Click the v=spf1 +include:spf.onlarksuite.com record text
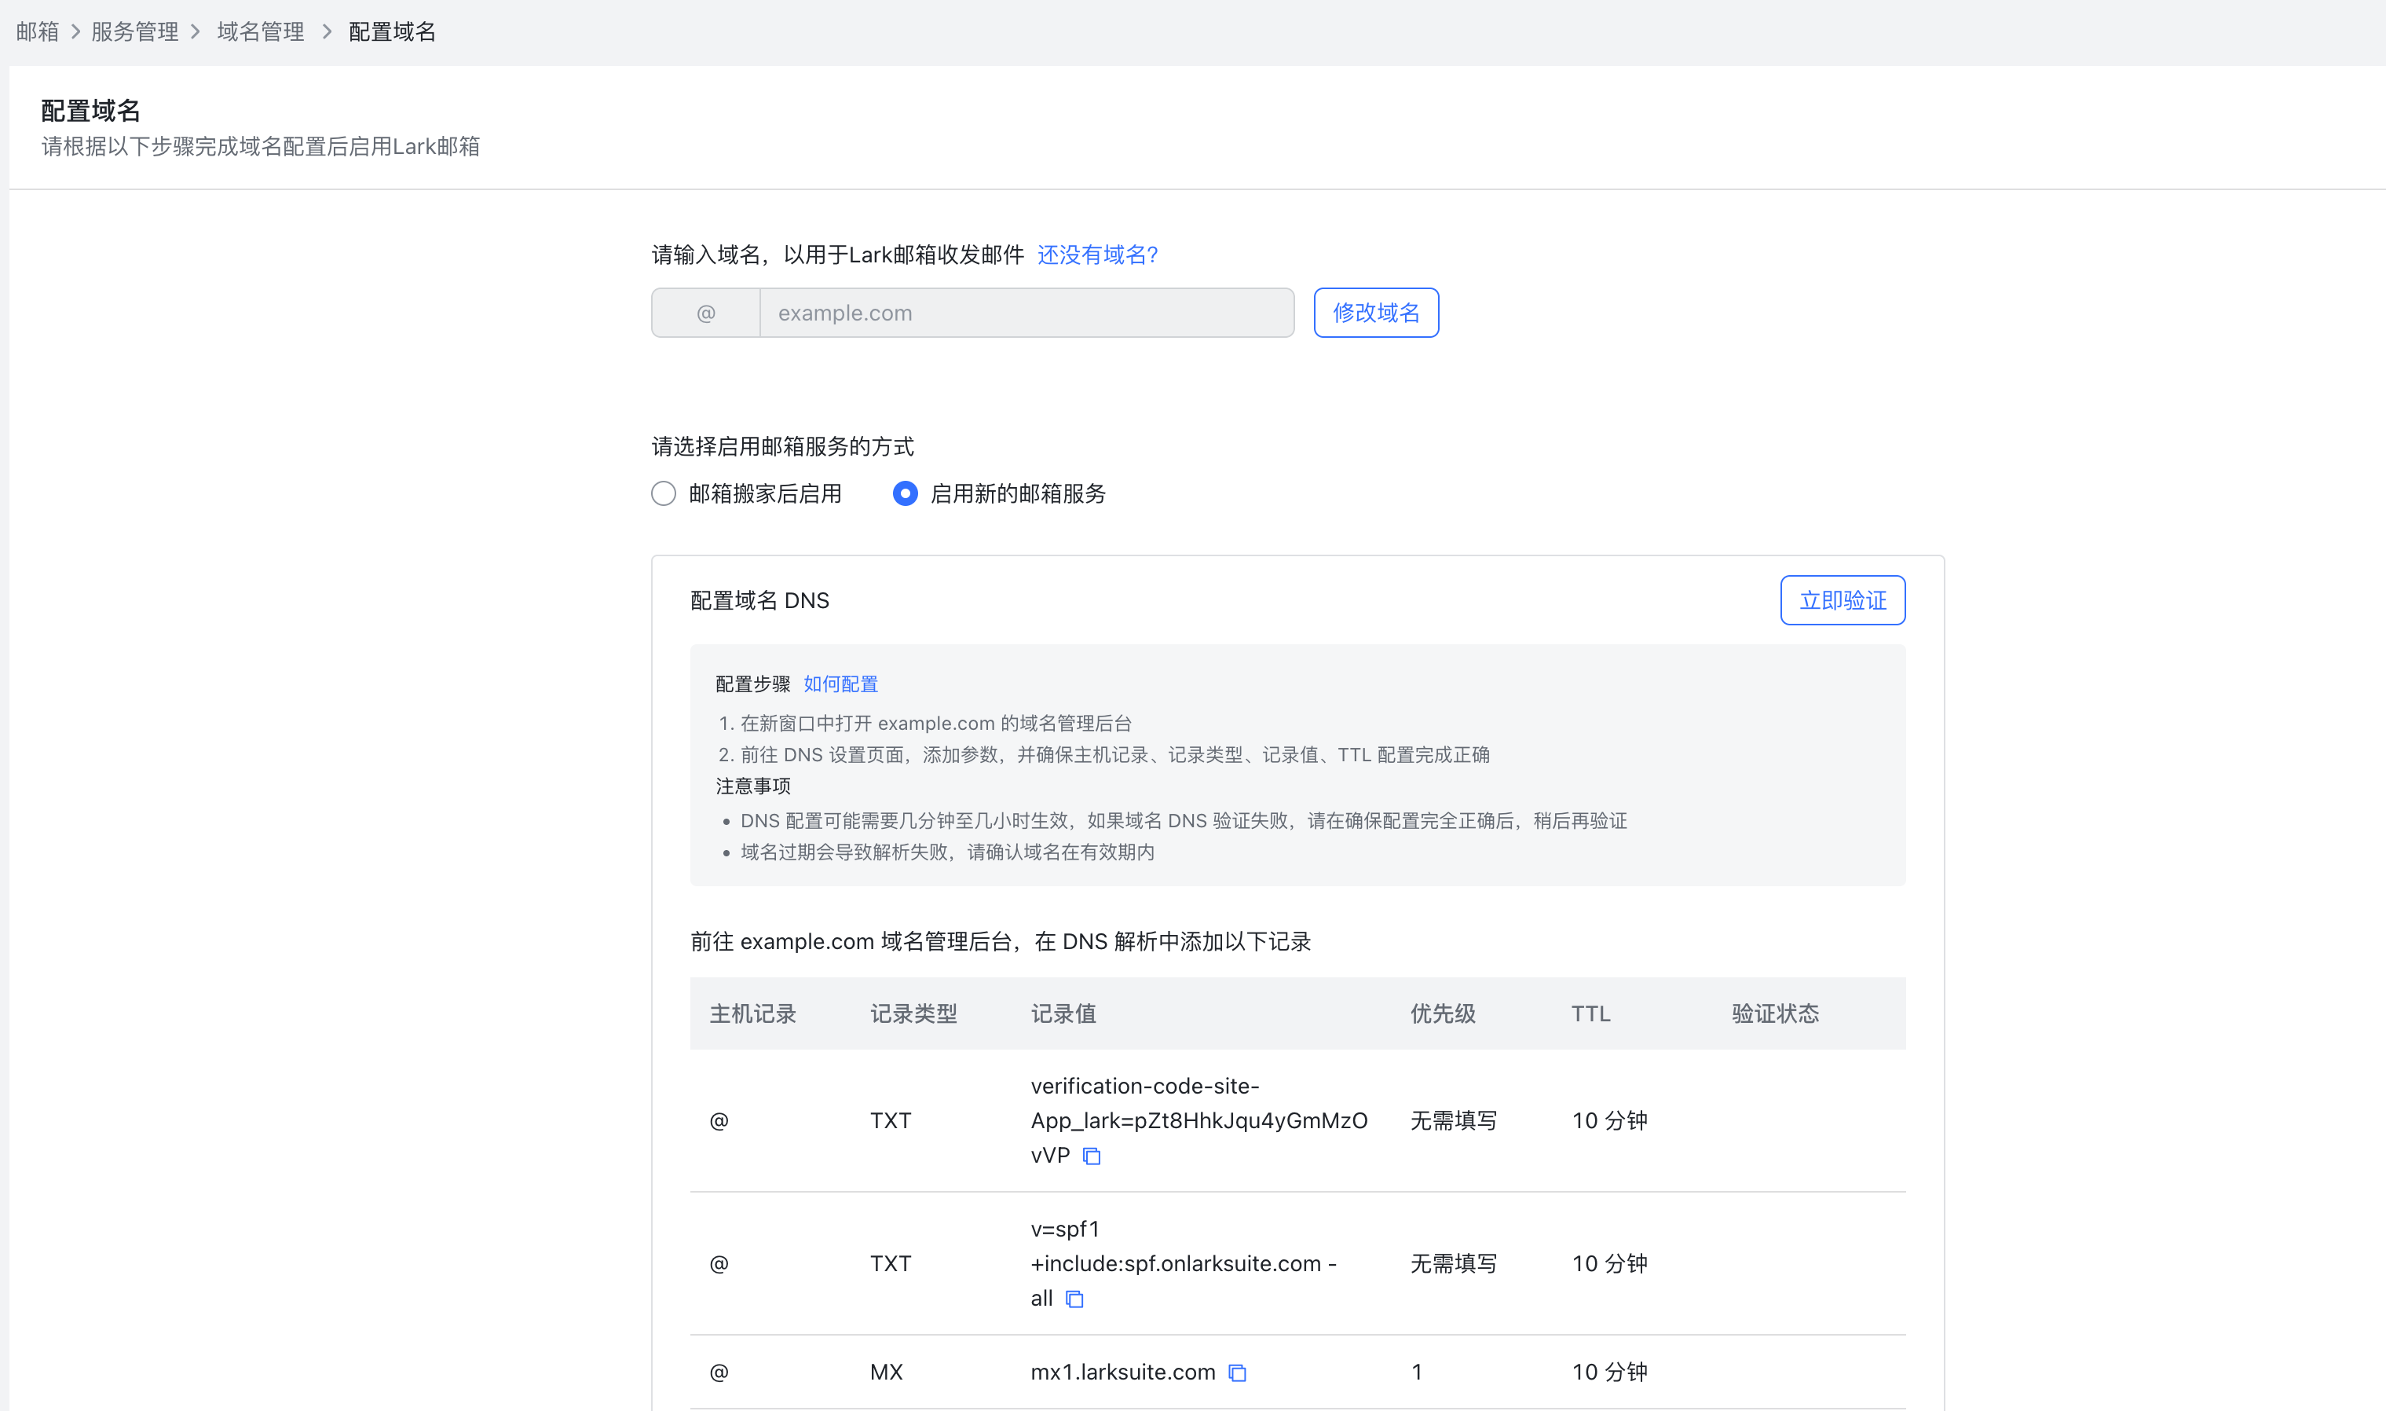The width and height of the screenshot is (2386, 1411). [x=1184, y=1263]
